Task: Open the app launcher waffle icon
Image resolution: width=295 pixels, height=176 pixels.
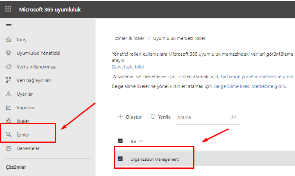Action: coord(8,9)
